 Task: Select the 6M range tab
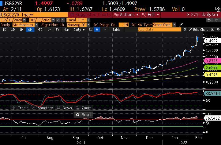[30, 30]
